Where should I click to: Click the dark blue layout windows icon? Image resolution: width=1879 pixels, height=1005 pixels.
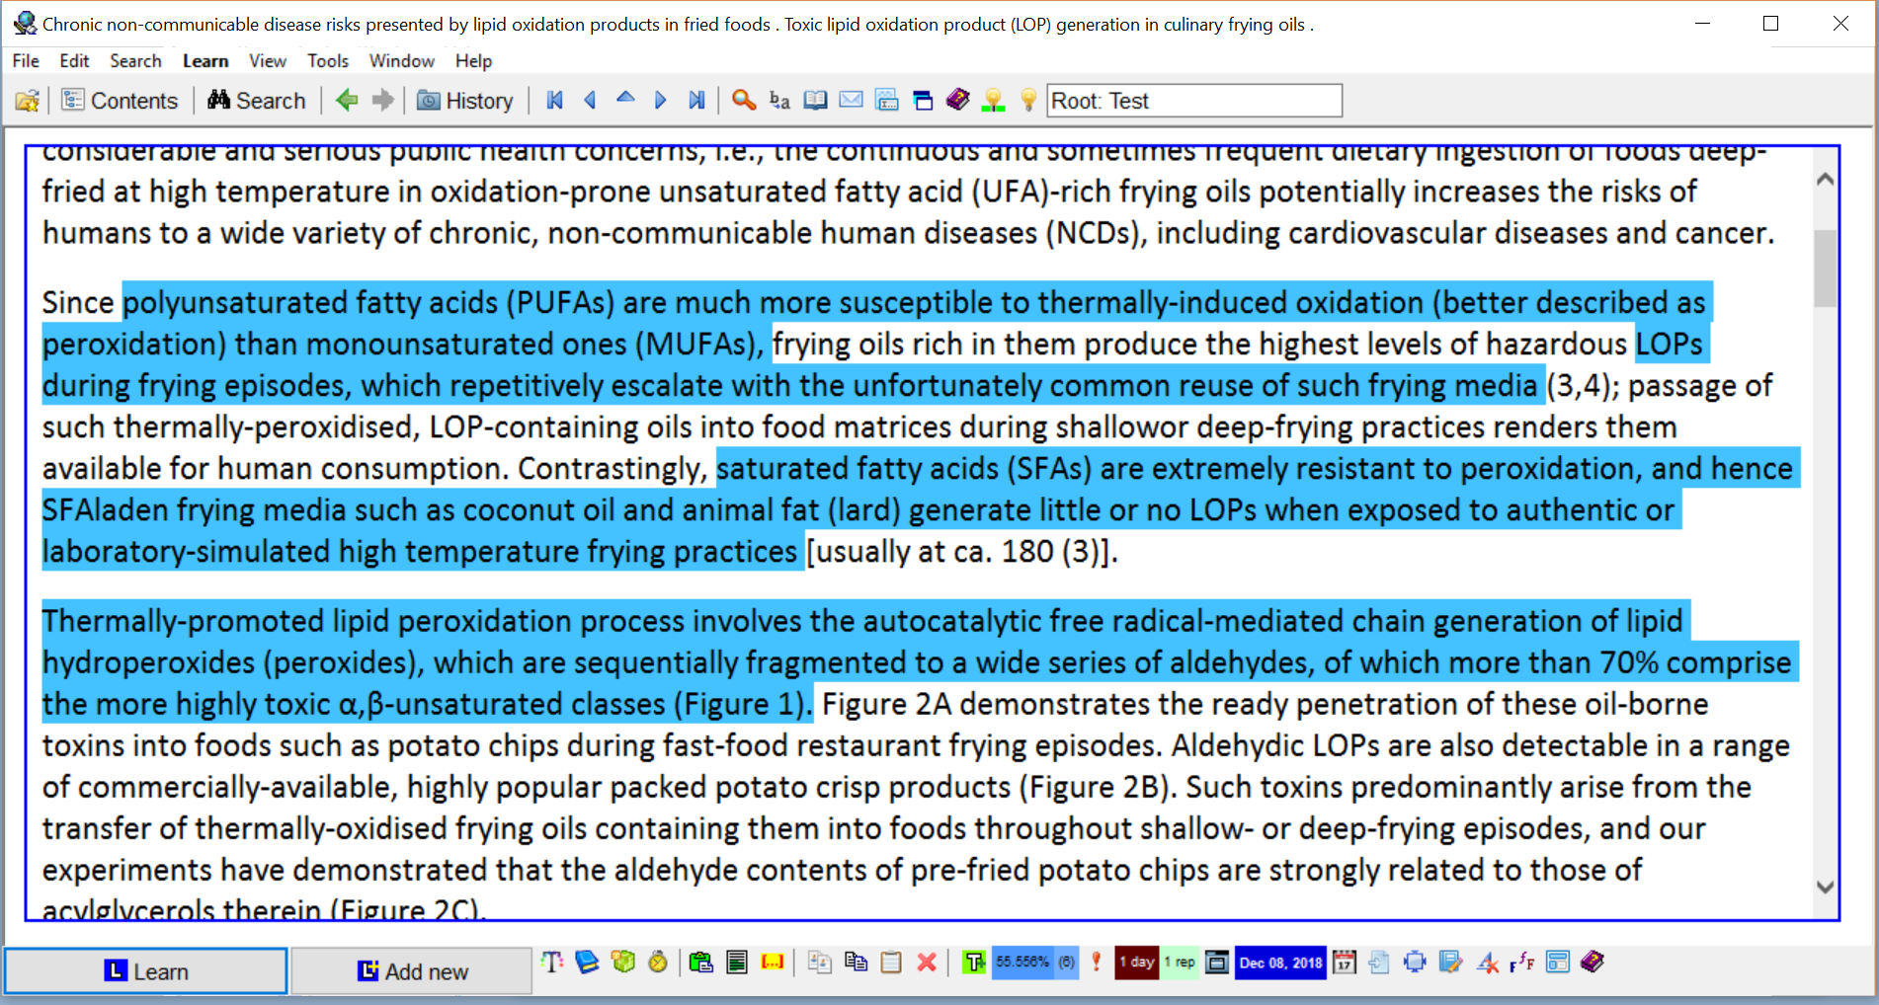click(x=923, y=100)
